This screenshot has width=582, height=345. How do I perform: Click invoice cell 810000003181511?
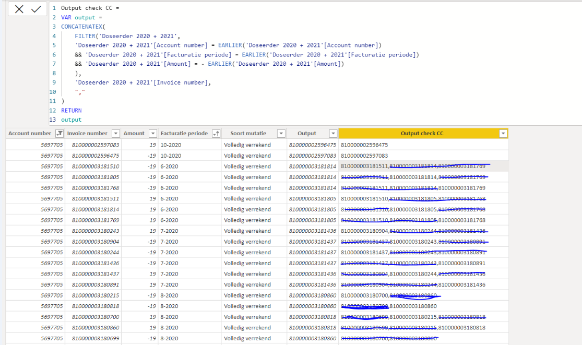click(96, 198)
